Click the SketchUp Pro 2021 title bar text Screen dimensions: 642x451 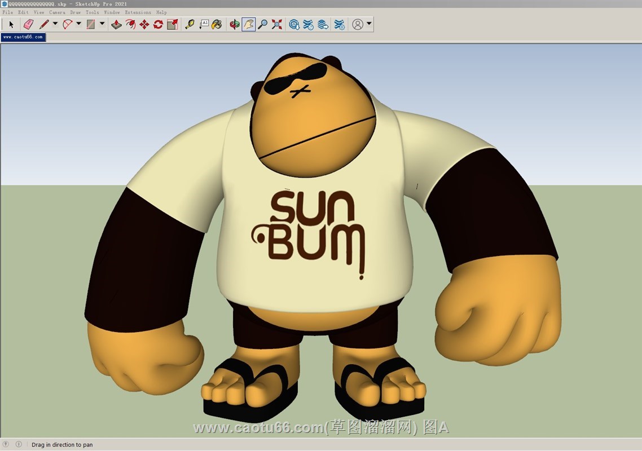tap(101, 4)
